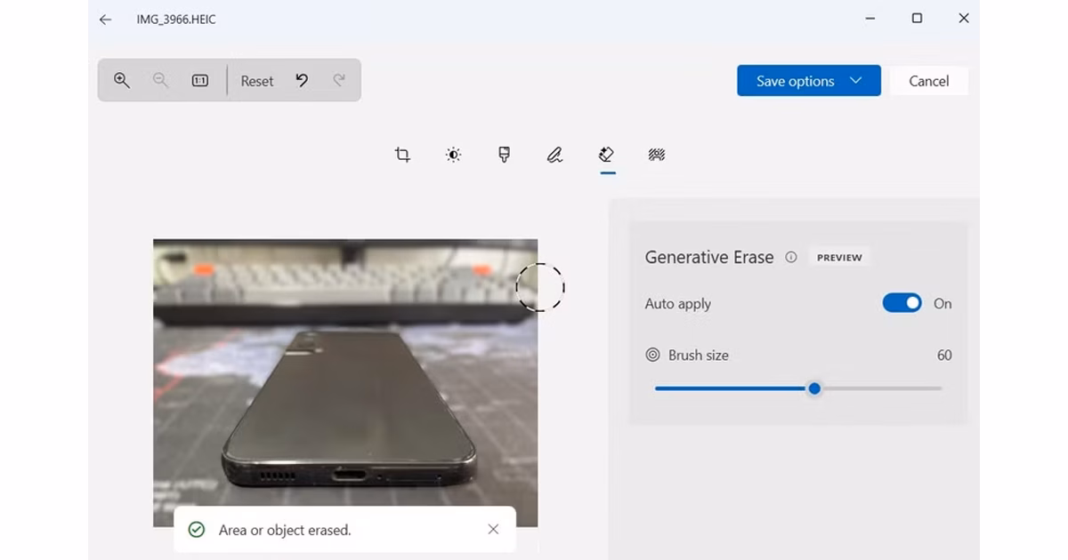Image resolution: width=1068 pixels, height=560 pixels.
Task: Show Generative Erase info tooltip
Action: pyautogui.click(x=791, y=257)
